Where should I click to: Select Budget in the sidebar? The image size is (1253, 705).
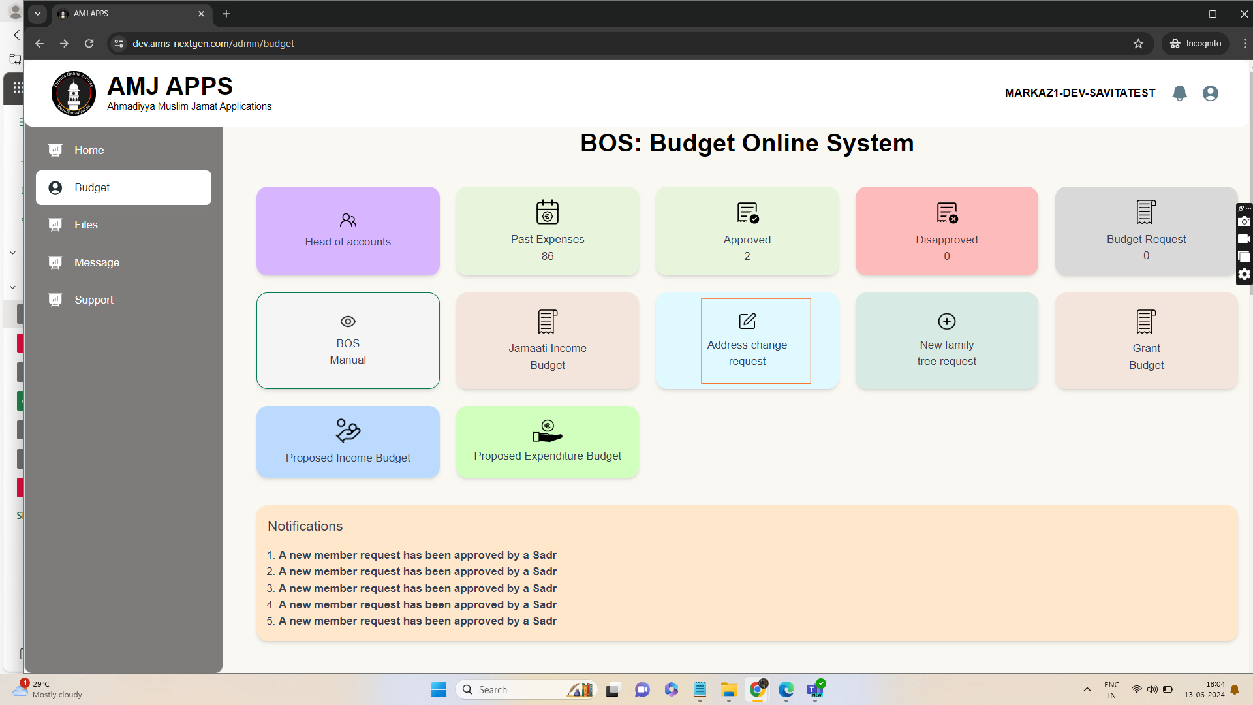123,188
